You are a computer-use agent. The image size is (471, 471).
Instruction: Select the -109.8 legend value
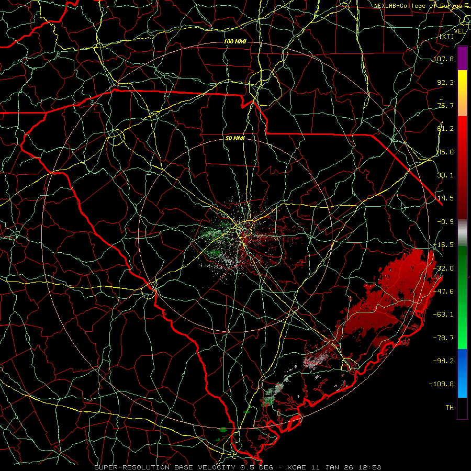point(441,384)
